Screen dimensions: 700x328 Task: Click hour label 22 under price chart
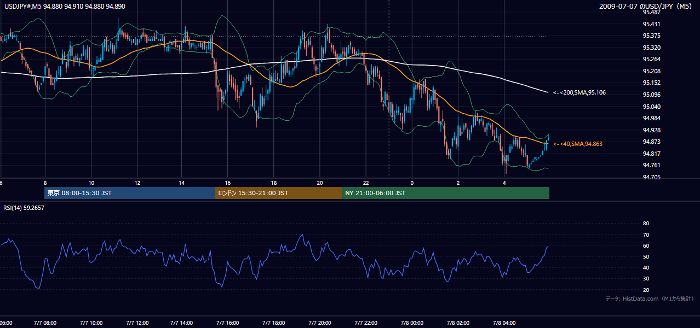pos(365,183)
